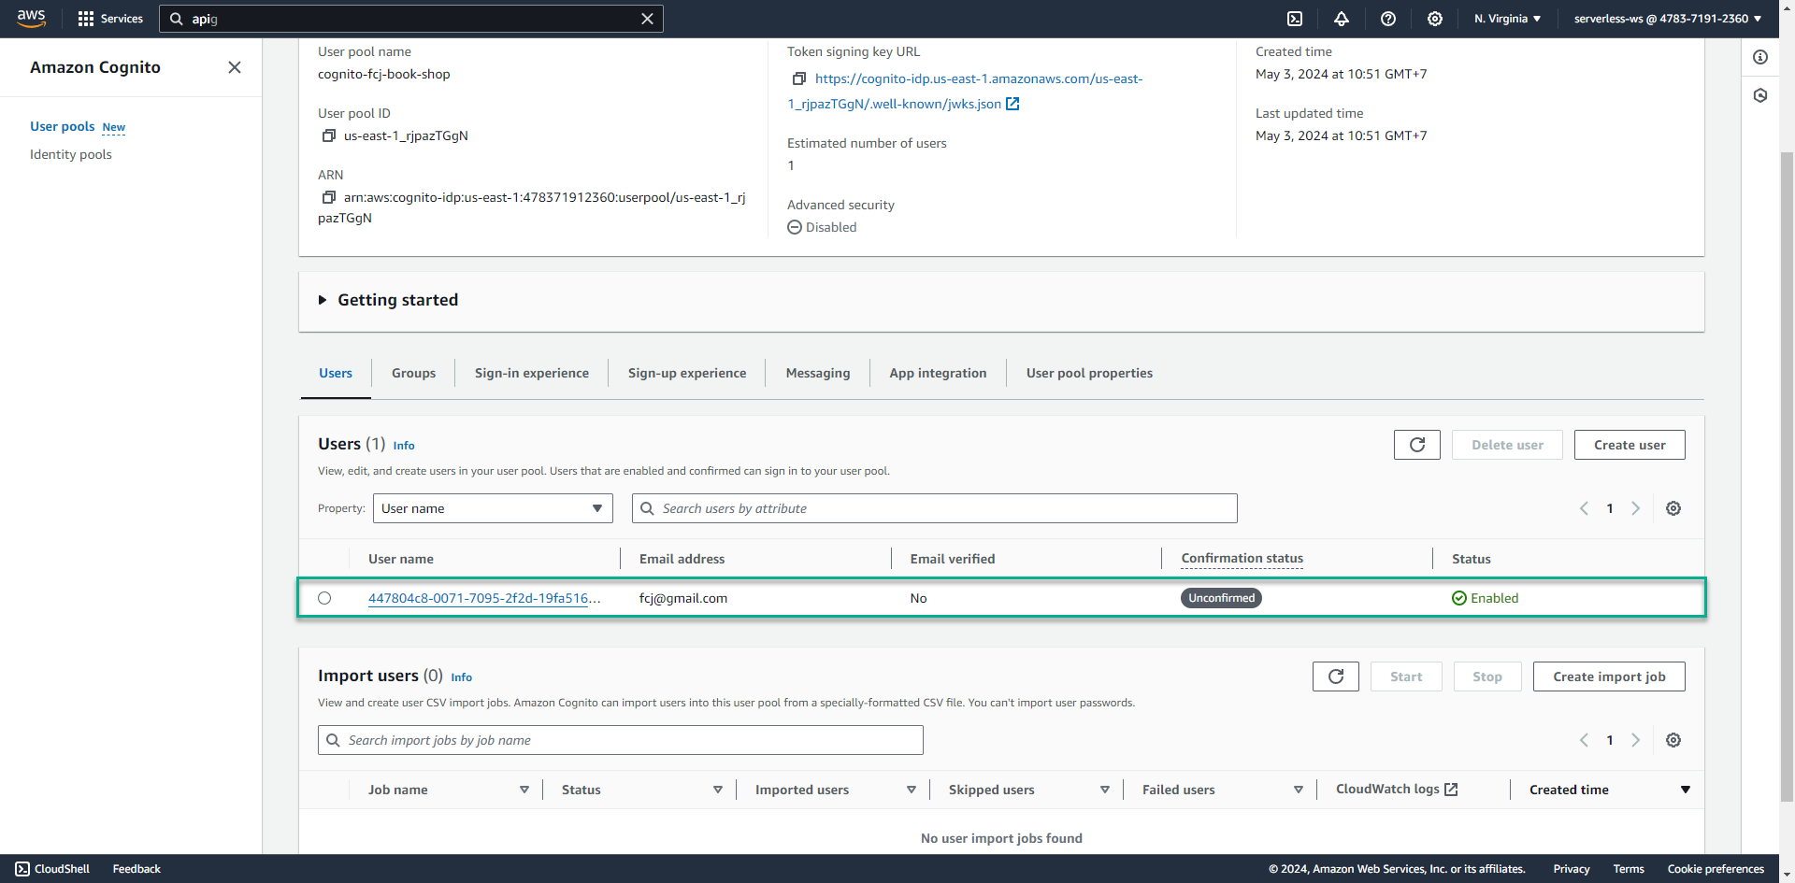The height and width of the screenshot is (883, 1795).
Task: Open Identity pools in the sidebar
Action: pos(71,154)
